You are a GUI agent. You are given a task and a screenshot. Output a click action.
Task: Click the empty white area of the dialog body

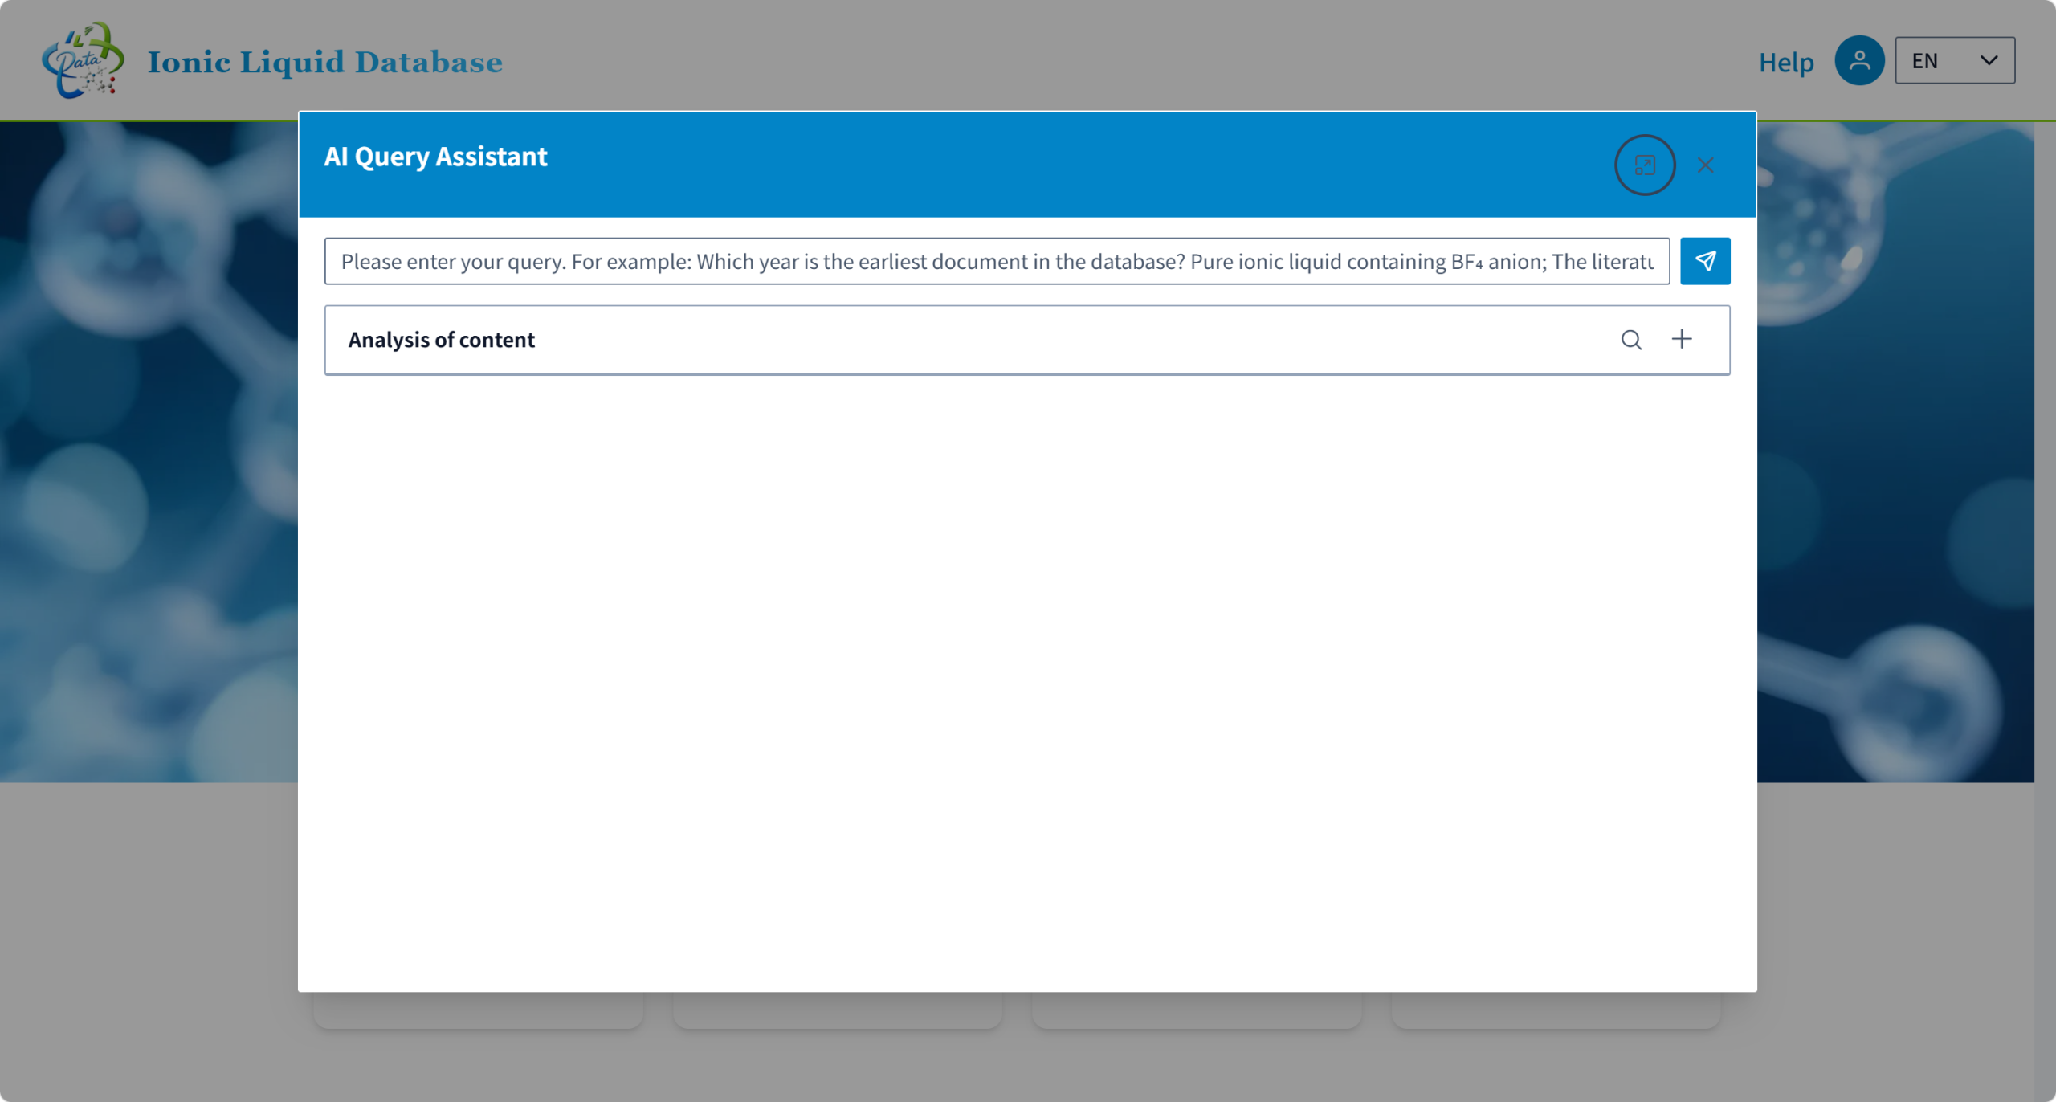click(x=1027, y=683)
